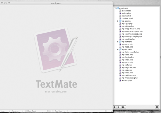Click the info button in project drawer
The height and width of the screenshot is (113, 161).
click(157, 107)
